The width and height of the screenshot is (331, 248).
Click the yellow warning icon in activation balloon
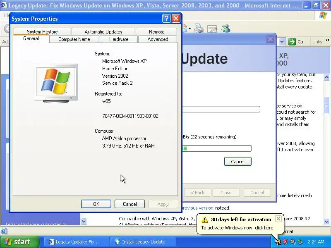pyautogui.click(x=204, y=220)
